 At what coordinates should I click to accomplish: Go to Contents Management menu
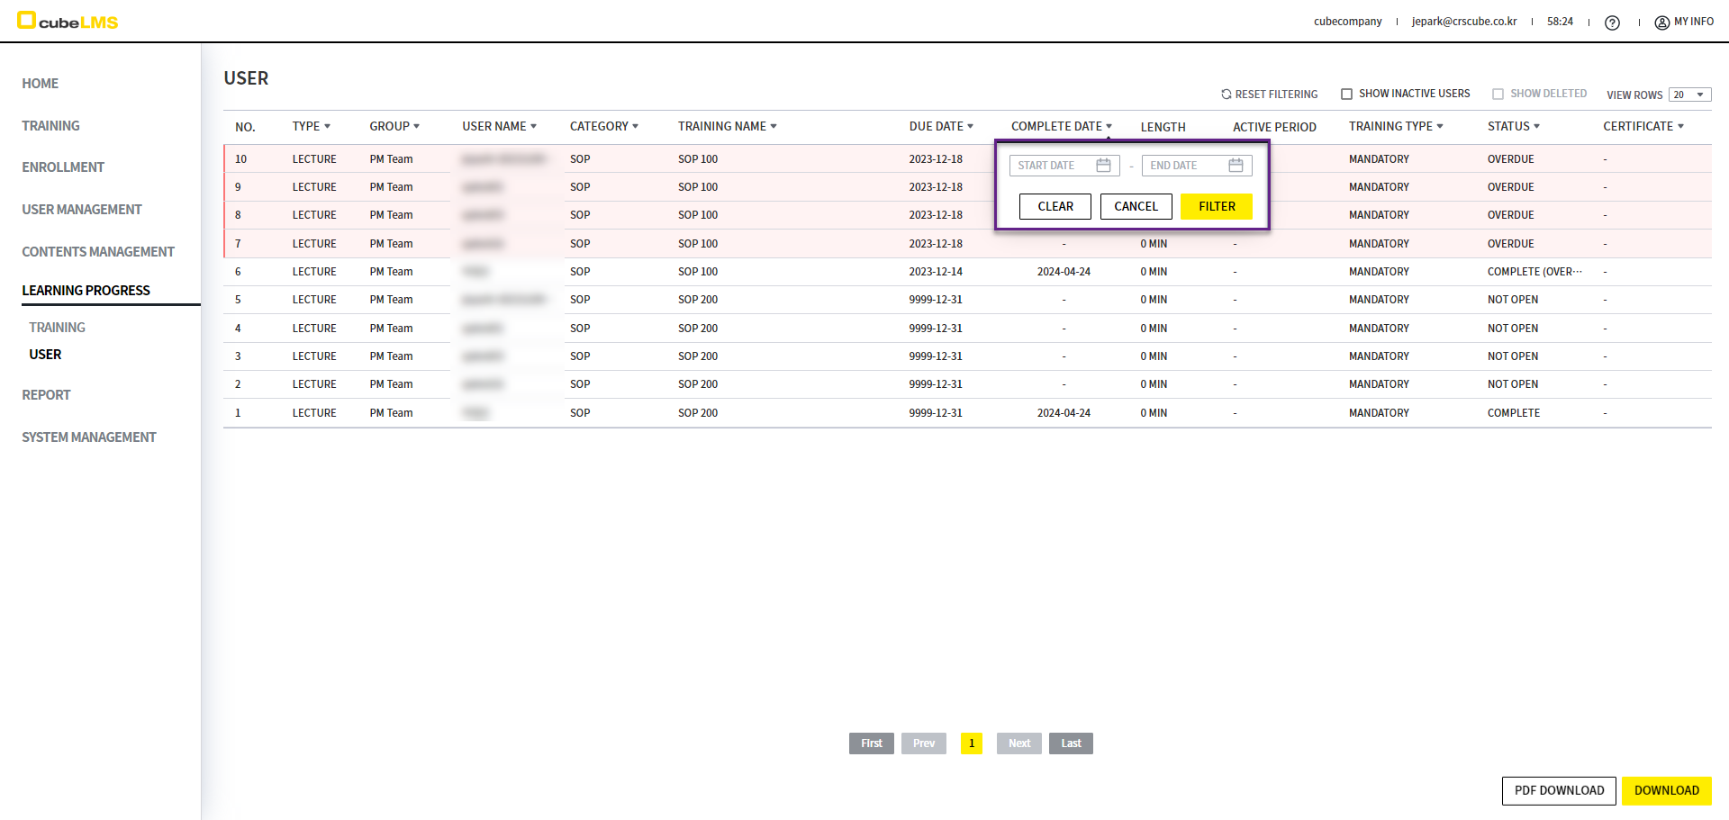tap(98, 252)
